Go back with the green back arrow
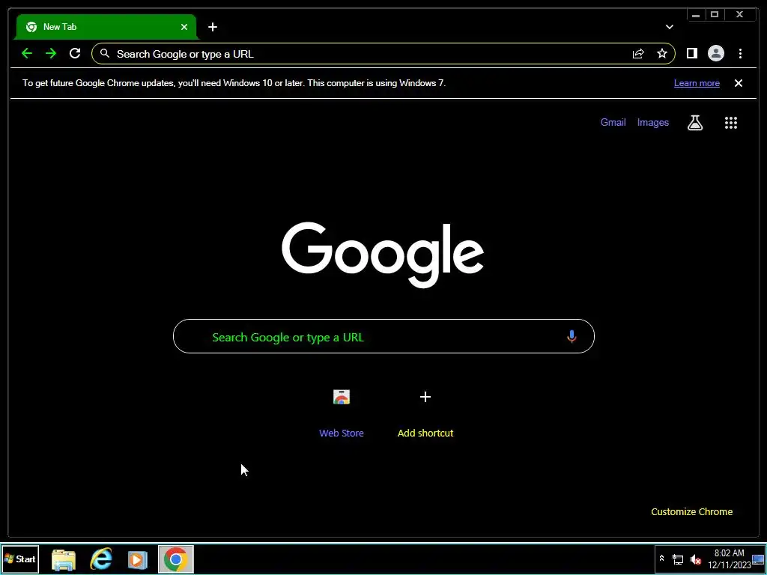This screenshot has width=767, height=575. coord(27,53)
